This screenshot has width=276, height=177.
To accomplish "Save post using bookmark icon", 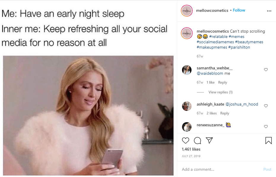I will (268, 141).
